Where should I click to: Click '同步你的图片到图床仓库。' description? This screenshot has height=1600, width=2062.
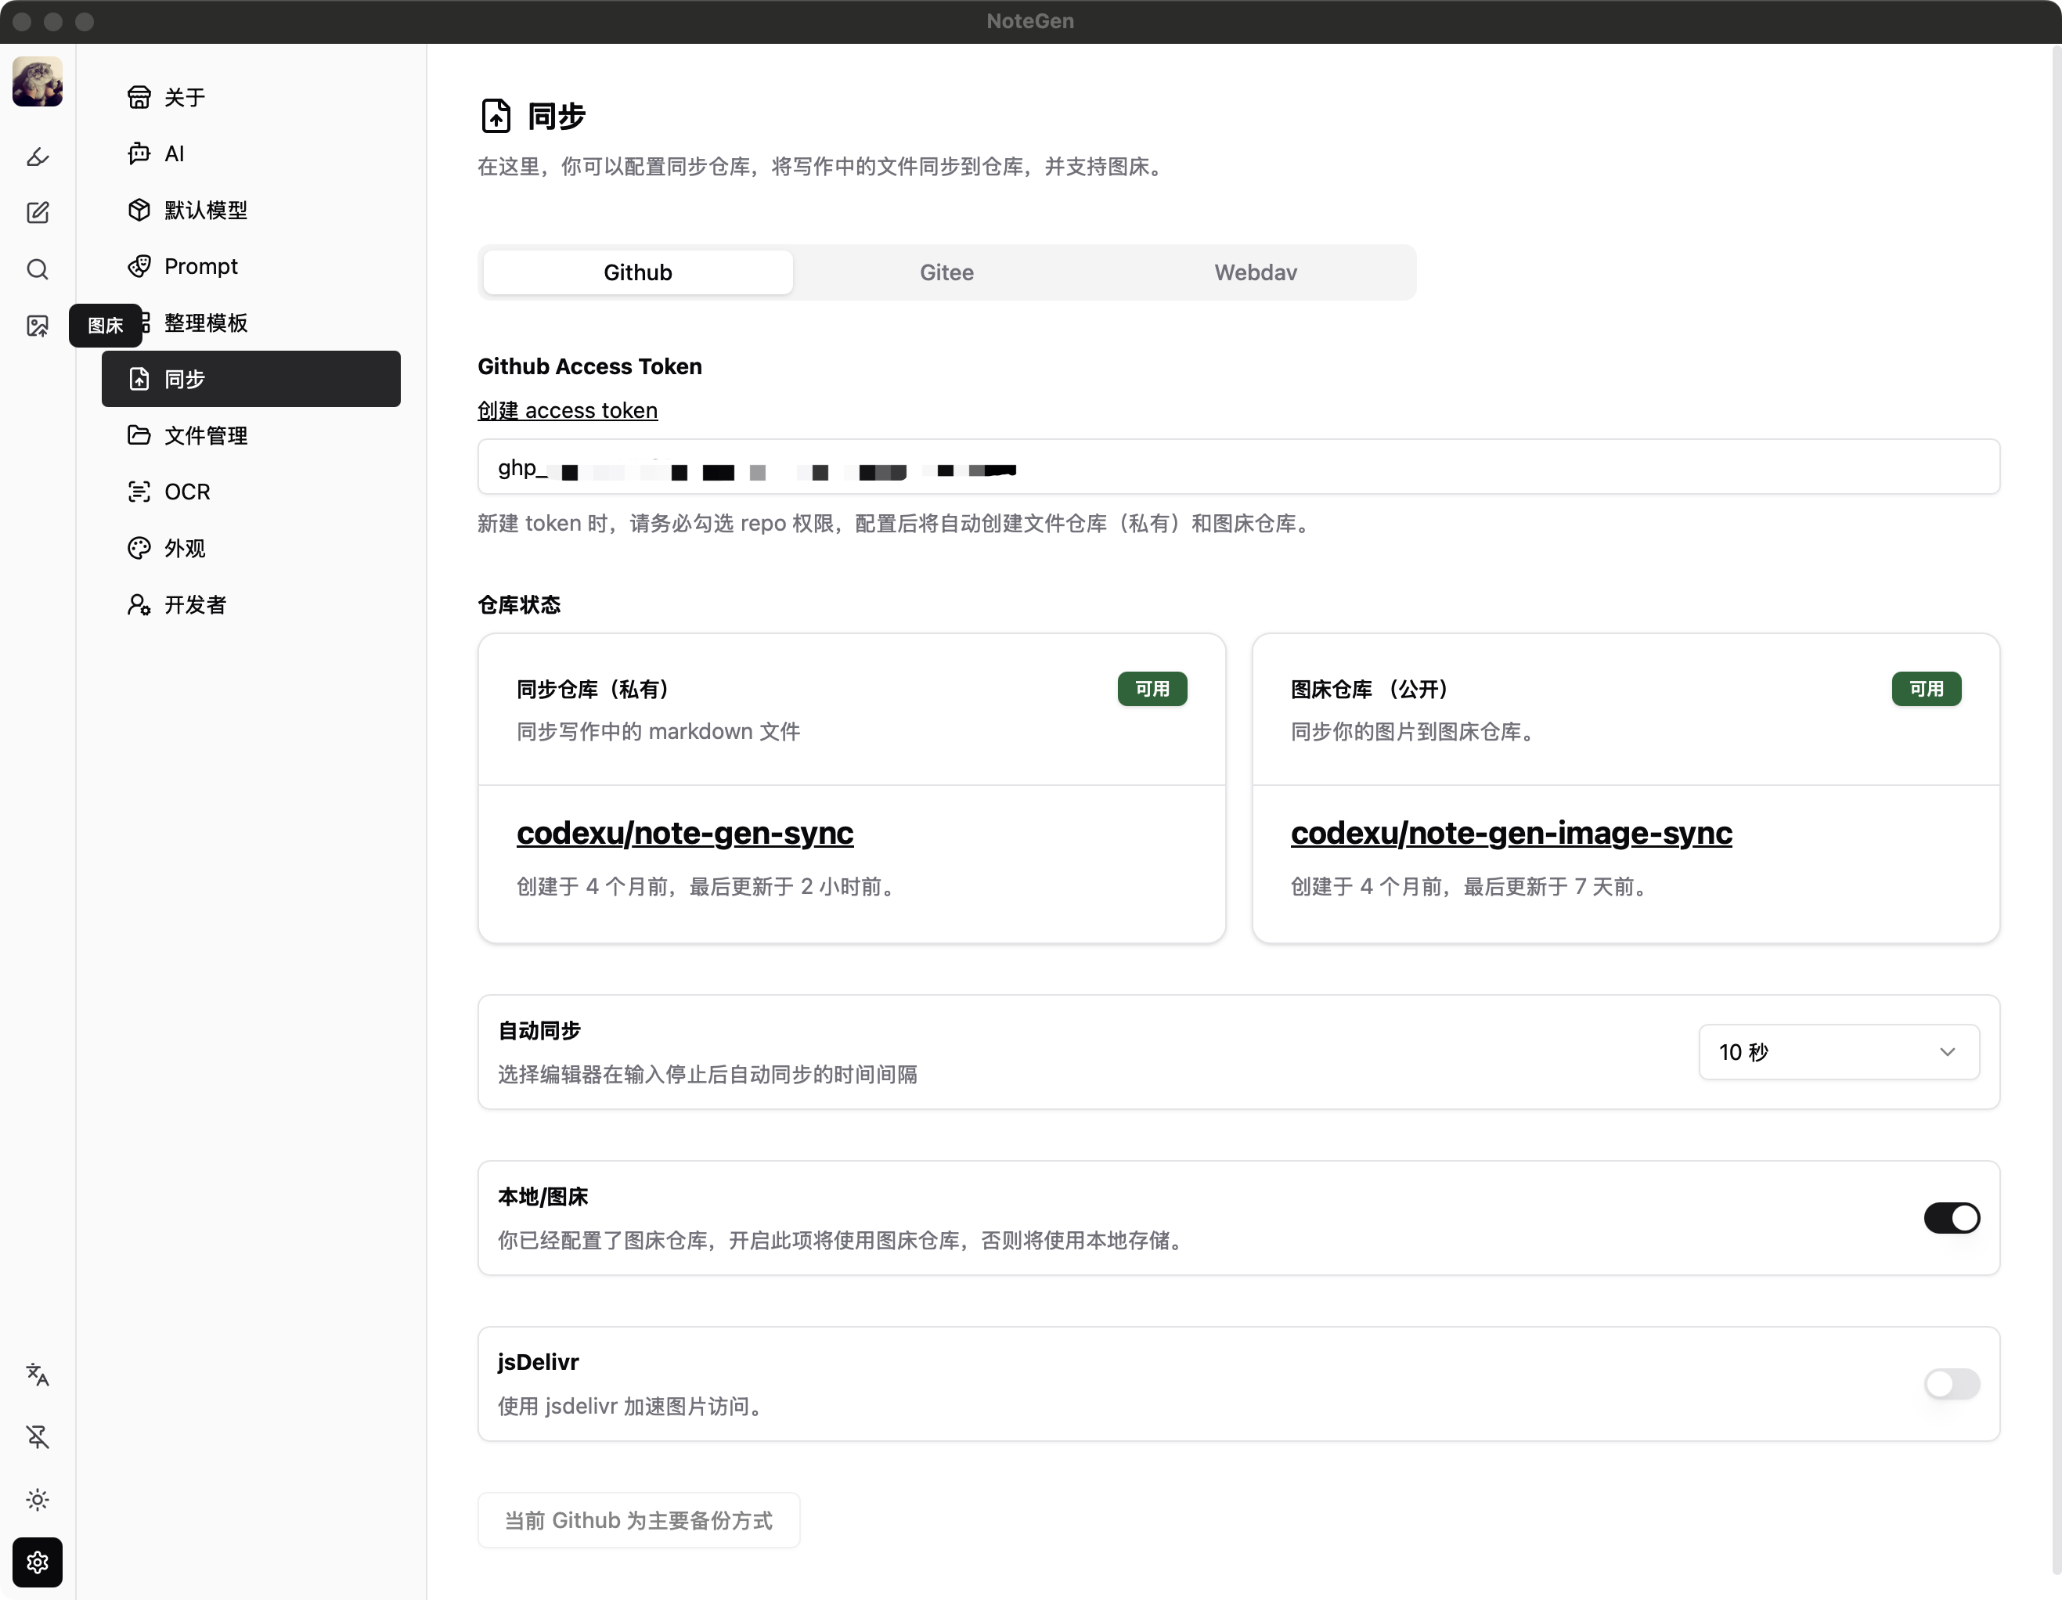(x=1416, y=732)
